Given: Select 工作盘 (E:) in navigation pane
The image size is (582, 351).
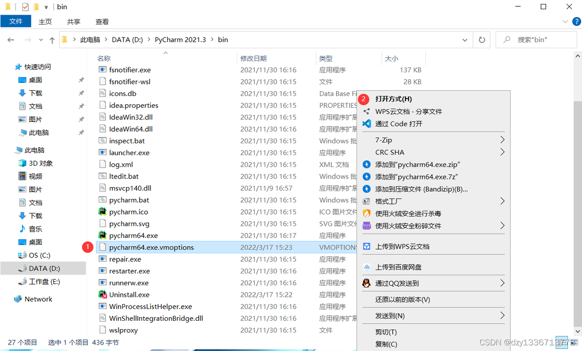Looking at the screenshot, I should 43,282.
